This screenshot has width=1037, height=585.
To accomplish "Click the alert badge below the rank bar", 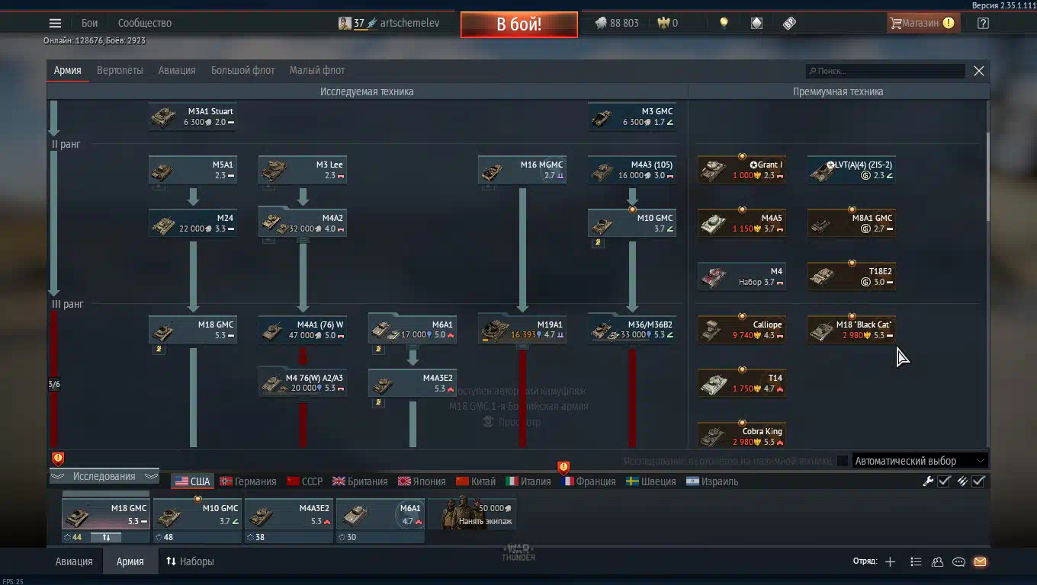I will coord(58,459).
